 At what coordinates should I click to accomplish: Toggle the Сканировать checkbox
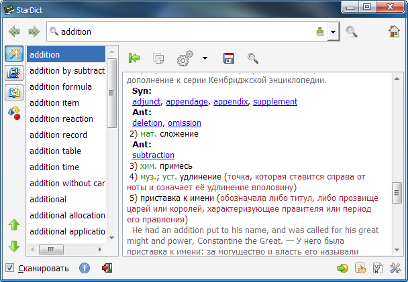pyautogui.click(x=9, y=268)
